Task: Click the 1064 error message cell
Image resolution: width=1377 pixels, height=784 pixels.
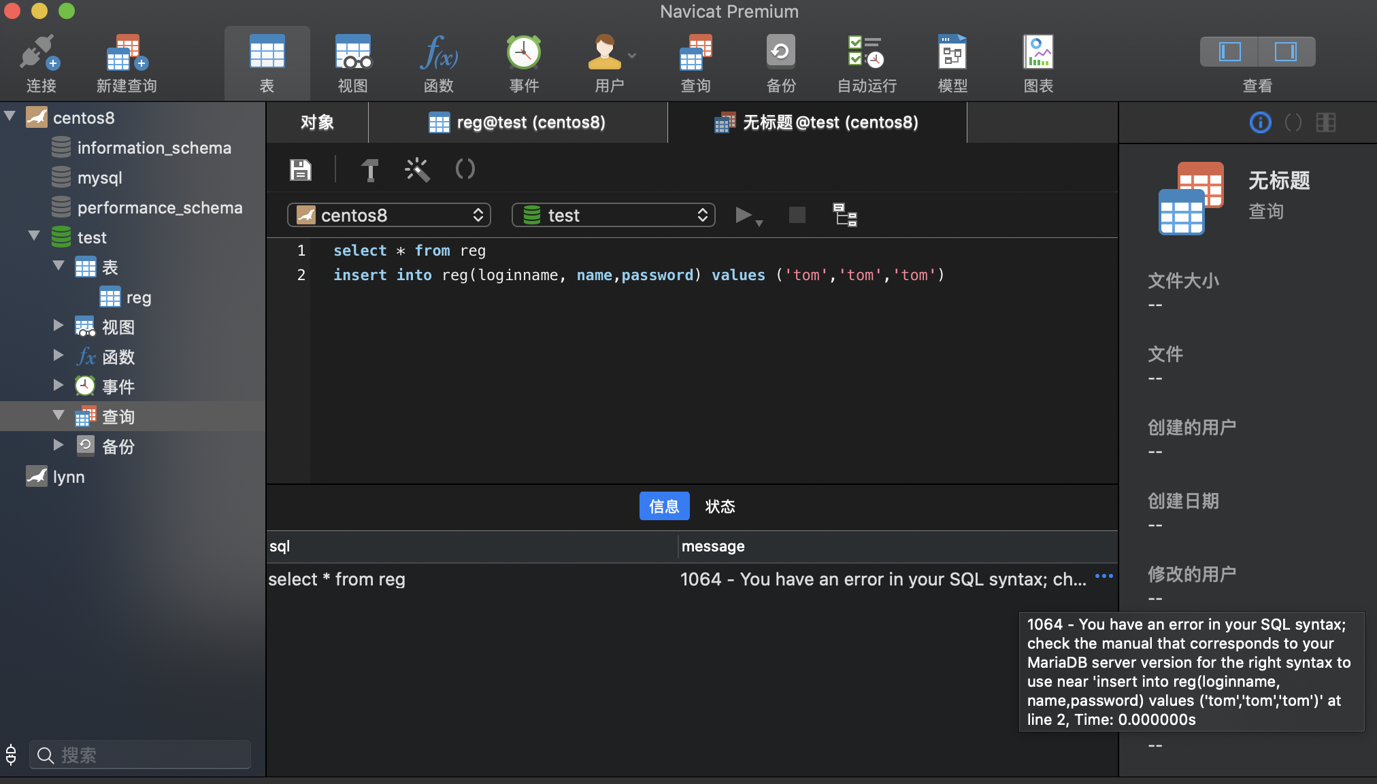Action: (x=883, y=579)
